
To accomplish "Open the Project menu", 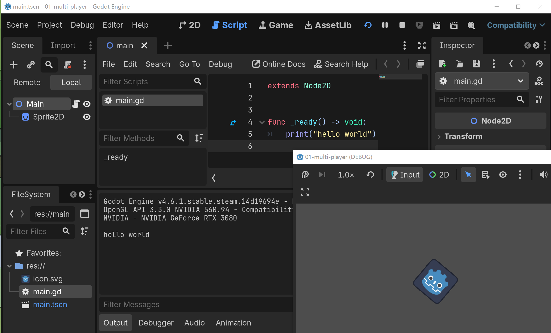I will click(x=49, y=25).
